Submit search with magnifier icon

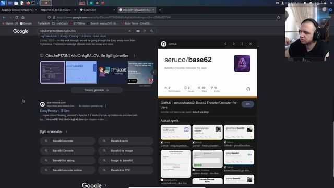pyautogui.click(x=152, y=31)
